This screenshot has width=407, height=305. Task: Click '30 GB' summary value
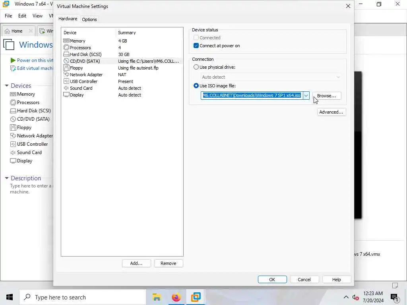point(124,54)
